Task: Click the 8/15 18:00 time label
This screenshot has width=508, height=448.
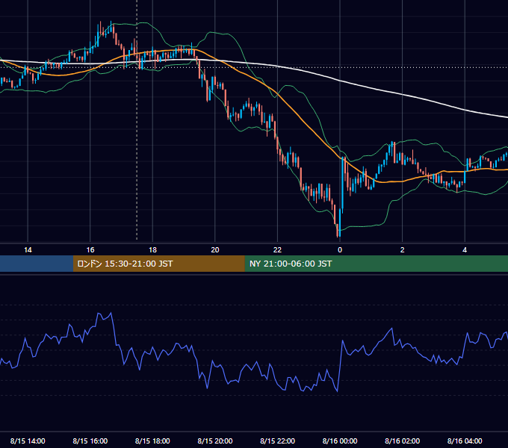Action: pyautogui.click(x=152, y=441)
